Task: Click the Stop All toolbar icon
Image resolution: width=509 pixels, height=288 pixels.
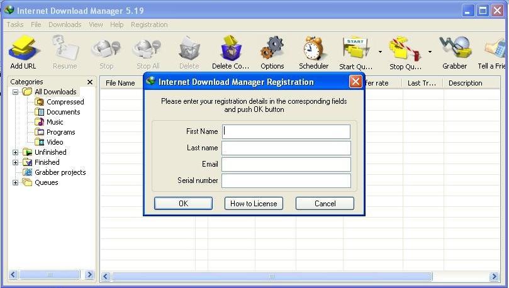Action: [x=148, y=48]
